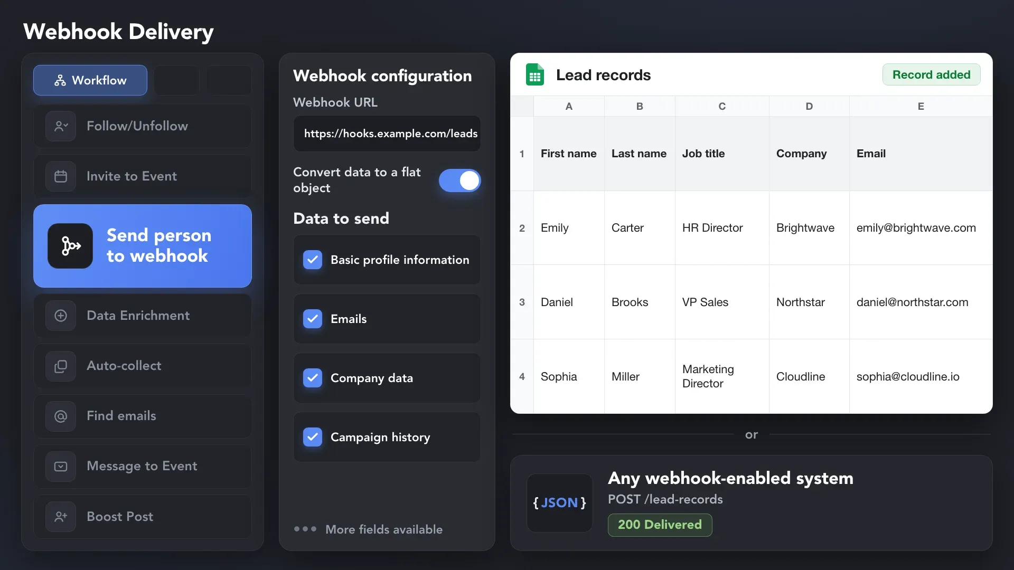Viewport: 1014px width, 570px height.
Task: Click the Follow/Unfollow person icon
Action: [x=61, y=126]
